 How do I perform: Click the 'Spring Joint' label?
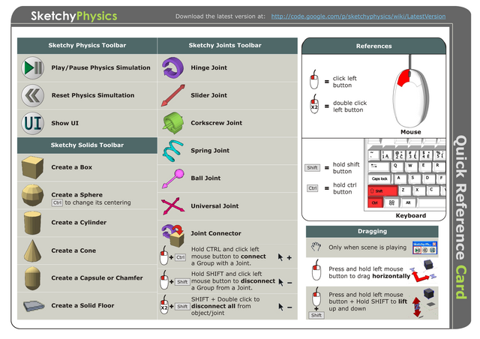210,151
